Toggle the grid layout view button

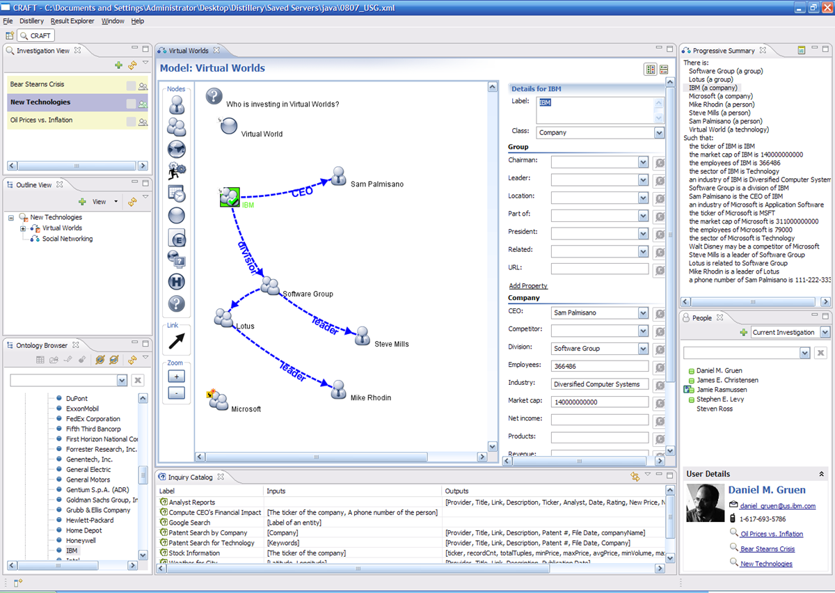[x=651, y=69]
